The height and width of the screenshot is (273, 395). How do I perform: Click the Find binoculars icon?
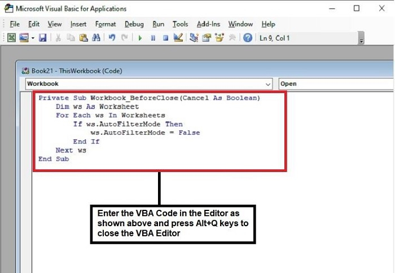(x=96, y=38)
